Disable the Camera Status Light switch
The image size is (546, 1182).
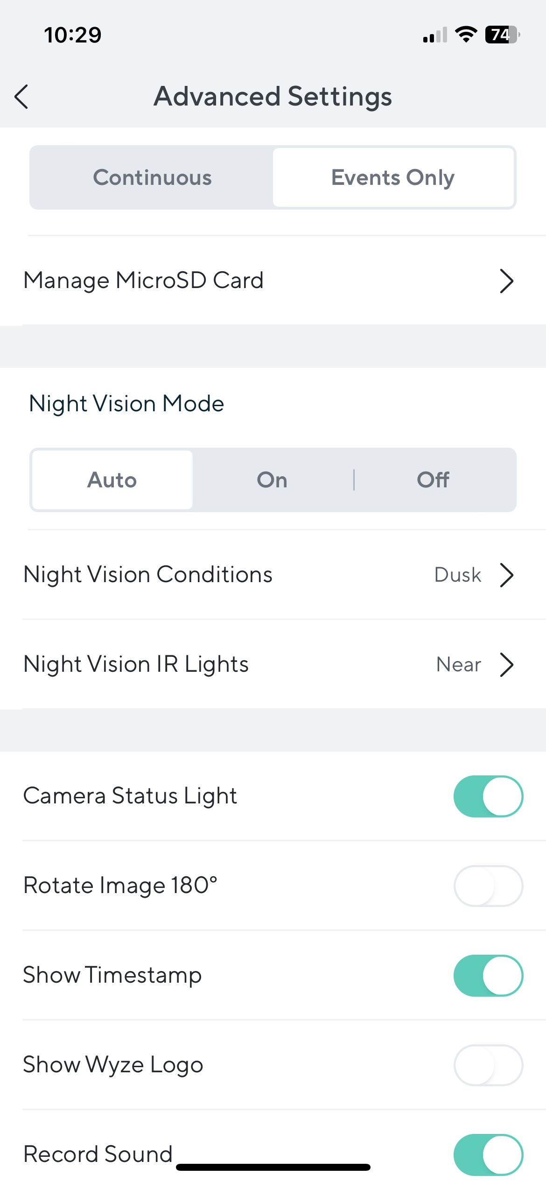488,796
